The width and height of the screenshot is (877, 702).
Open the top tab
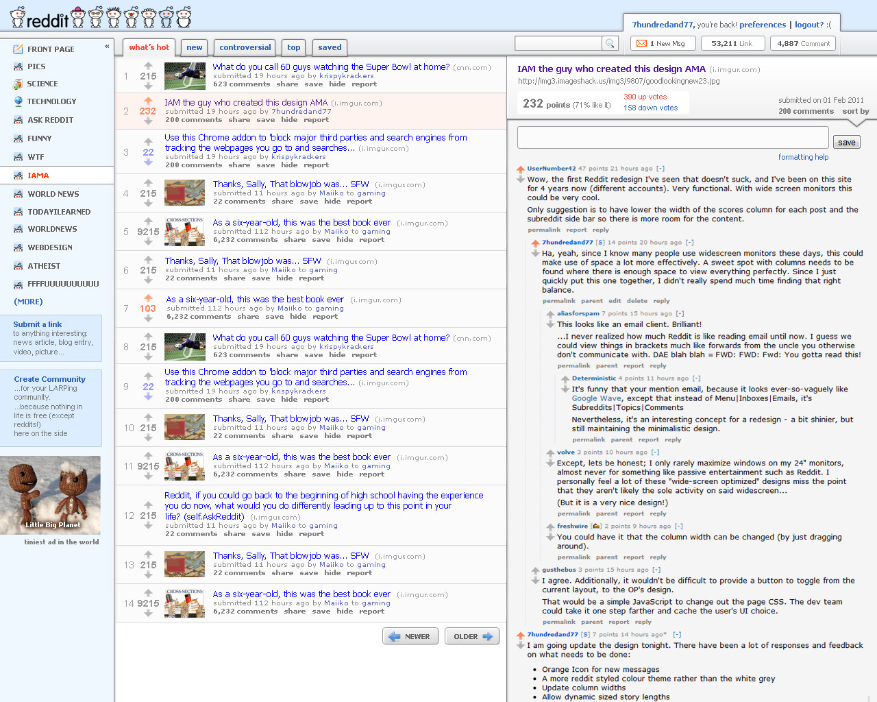294,47
